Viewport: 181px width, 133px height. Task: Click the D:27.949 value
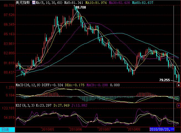tap(62, 105)
